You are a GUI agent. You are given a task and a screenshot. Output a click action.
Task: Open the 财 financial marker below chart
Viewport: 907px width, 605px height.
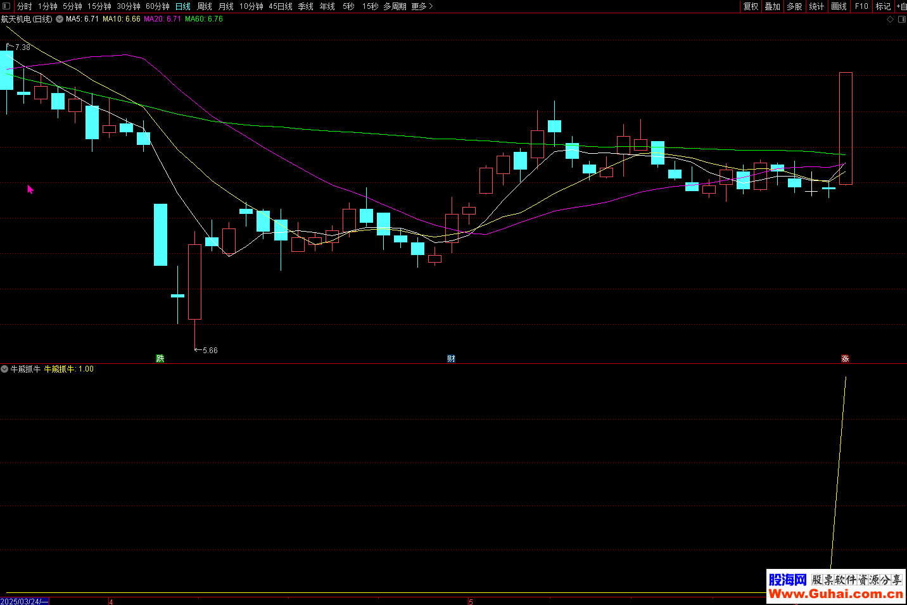[451, 358]
